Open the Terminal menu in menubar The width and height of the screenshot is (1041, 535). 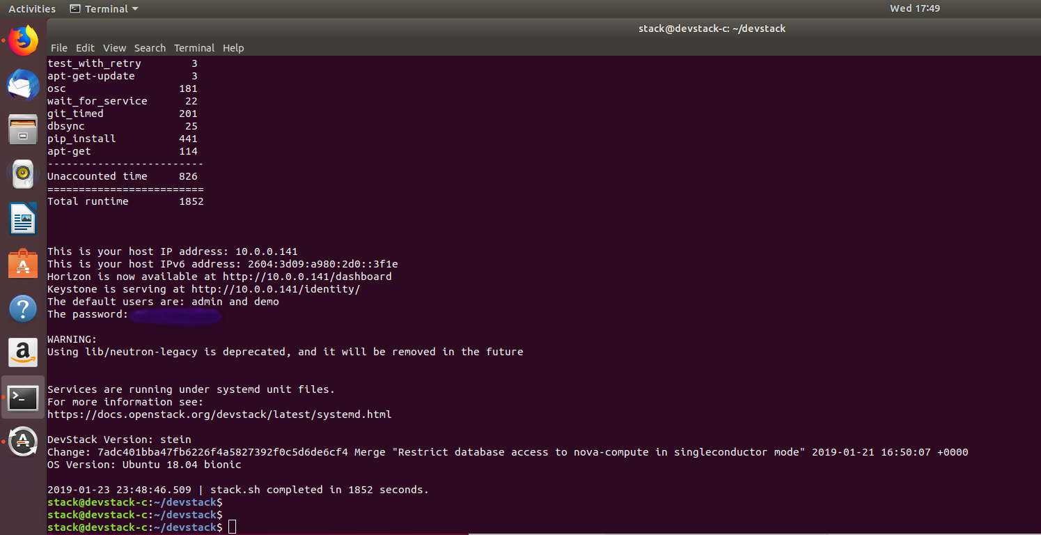click(x=194, y=48)
